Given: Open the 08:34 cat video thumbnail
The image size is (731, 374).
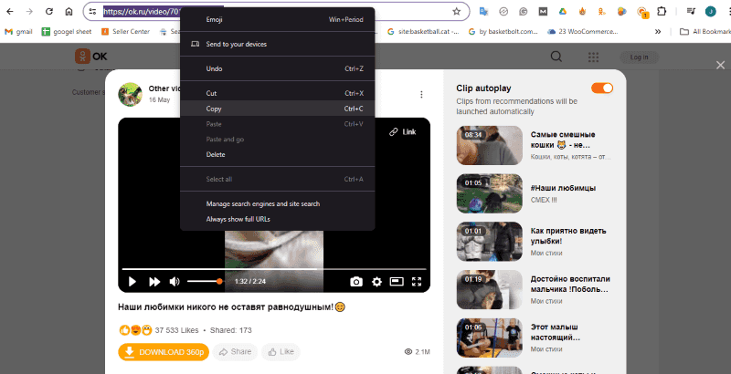Looking at the screenshot, I should (489, 144).
